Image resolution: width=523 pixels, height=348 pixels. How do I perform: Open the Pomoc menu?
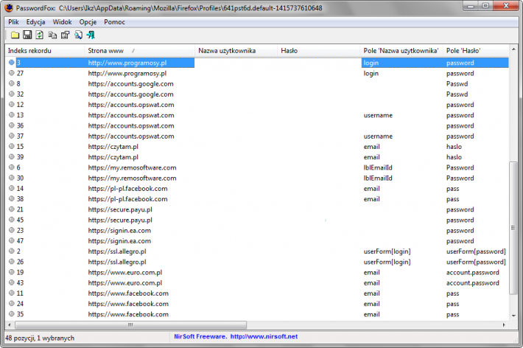coord(114,22)
